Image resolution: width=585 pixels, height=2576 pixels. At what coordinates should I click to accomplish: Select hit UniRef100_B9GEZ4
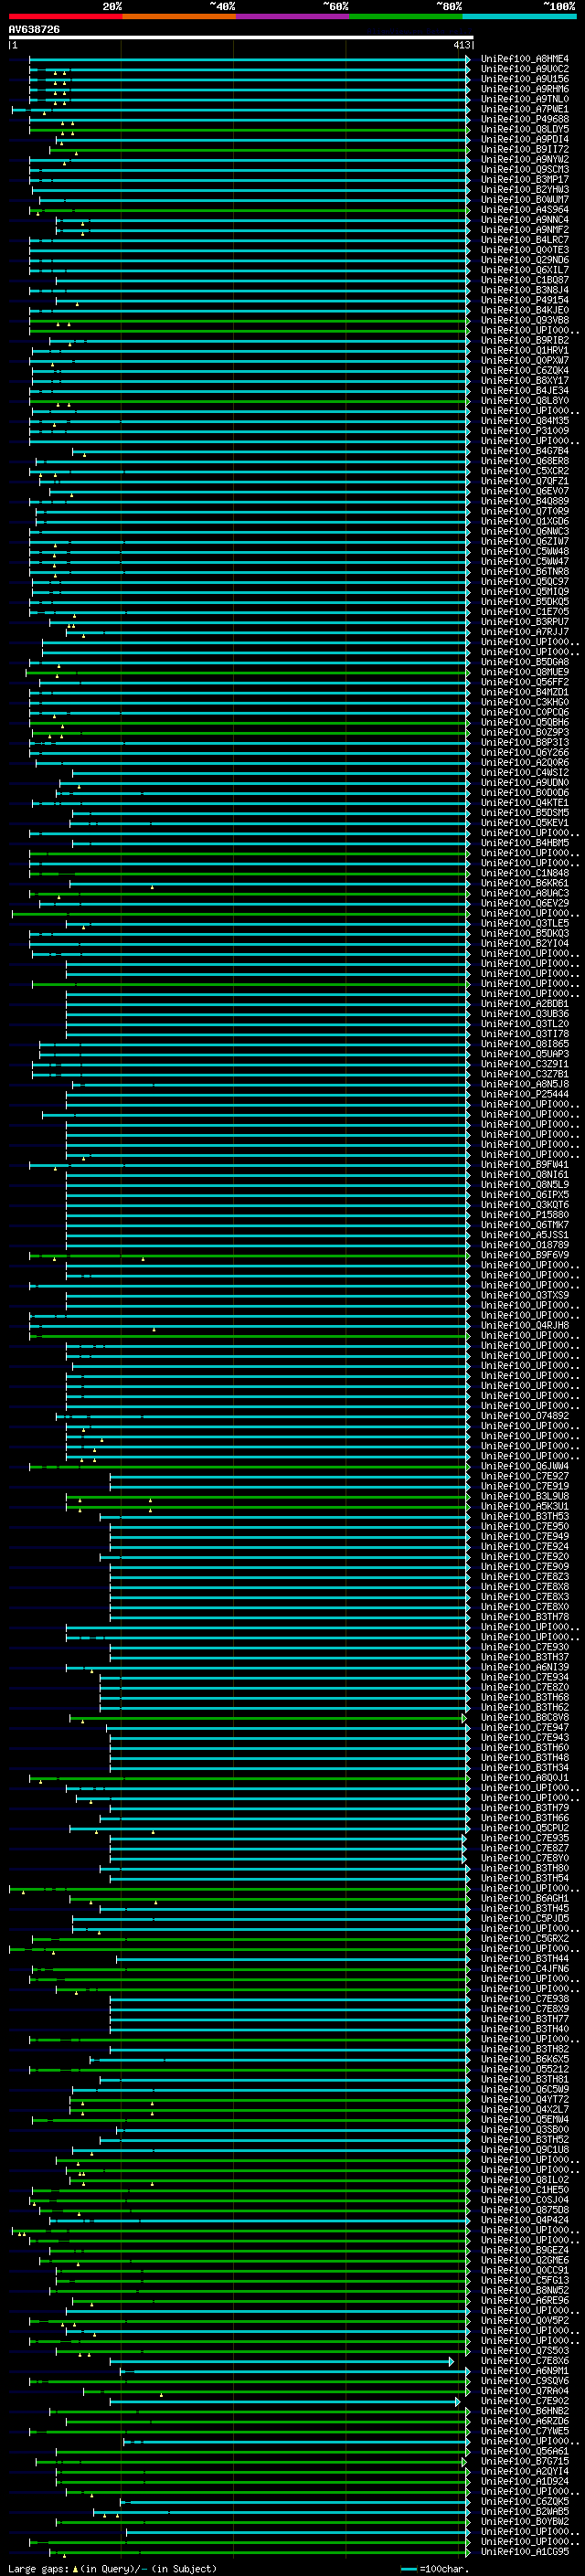[x=524, y=2250]
